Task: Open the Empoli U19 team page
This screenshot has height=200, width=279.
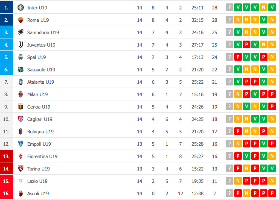Action: (39, 144)
